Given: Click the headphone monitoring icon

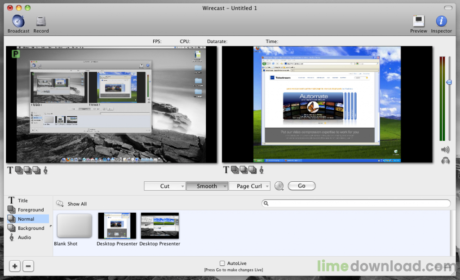Looking at the screenshot, I should pyautogui.click(x=445, y=161).
